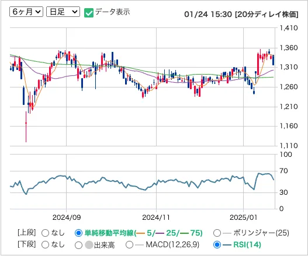
Task: Select the MACD(12,26,9) radio button
Action: (x=129, y=245)
